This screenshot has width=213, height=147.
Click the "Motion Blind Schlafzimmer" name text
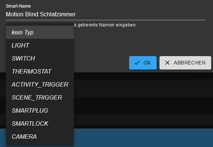(41, 14)
